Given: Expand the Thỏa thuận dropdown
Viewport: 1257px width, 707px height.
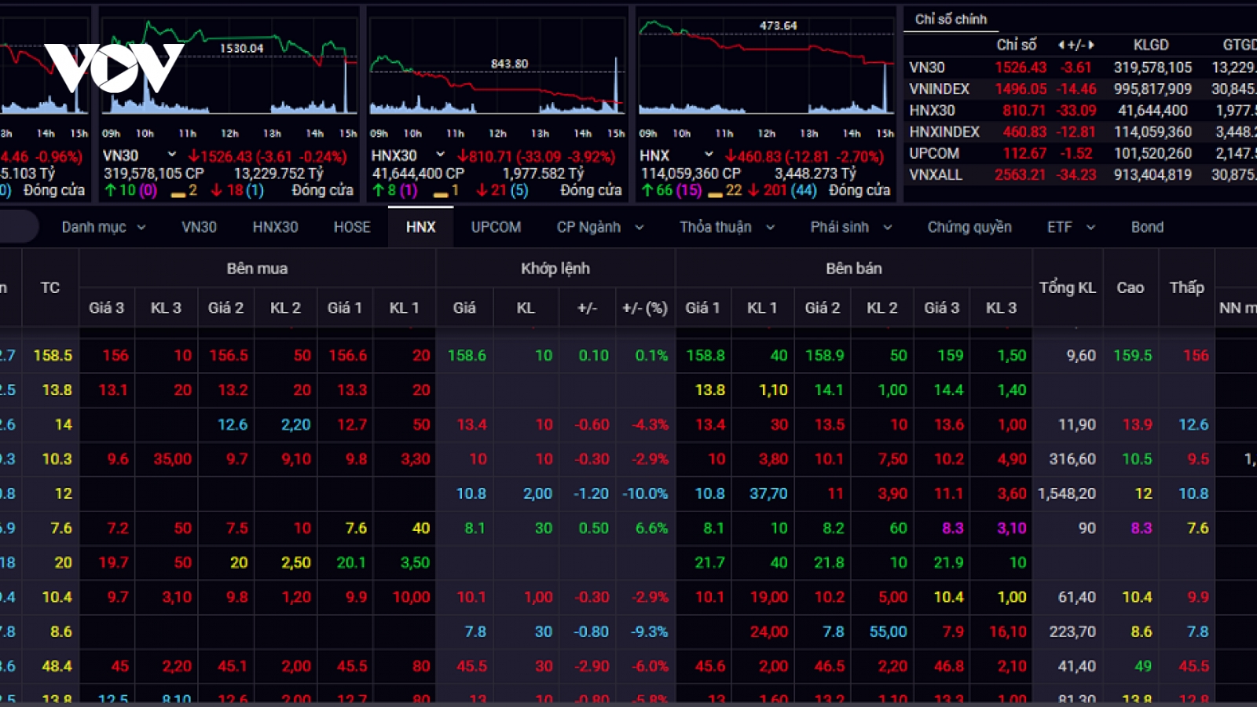Looking at the screenshot, I should pyautogui.click(x=727, y=227).
